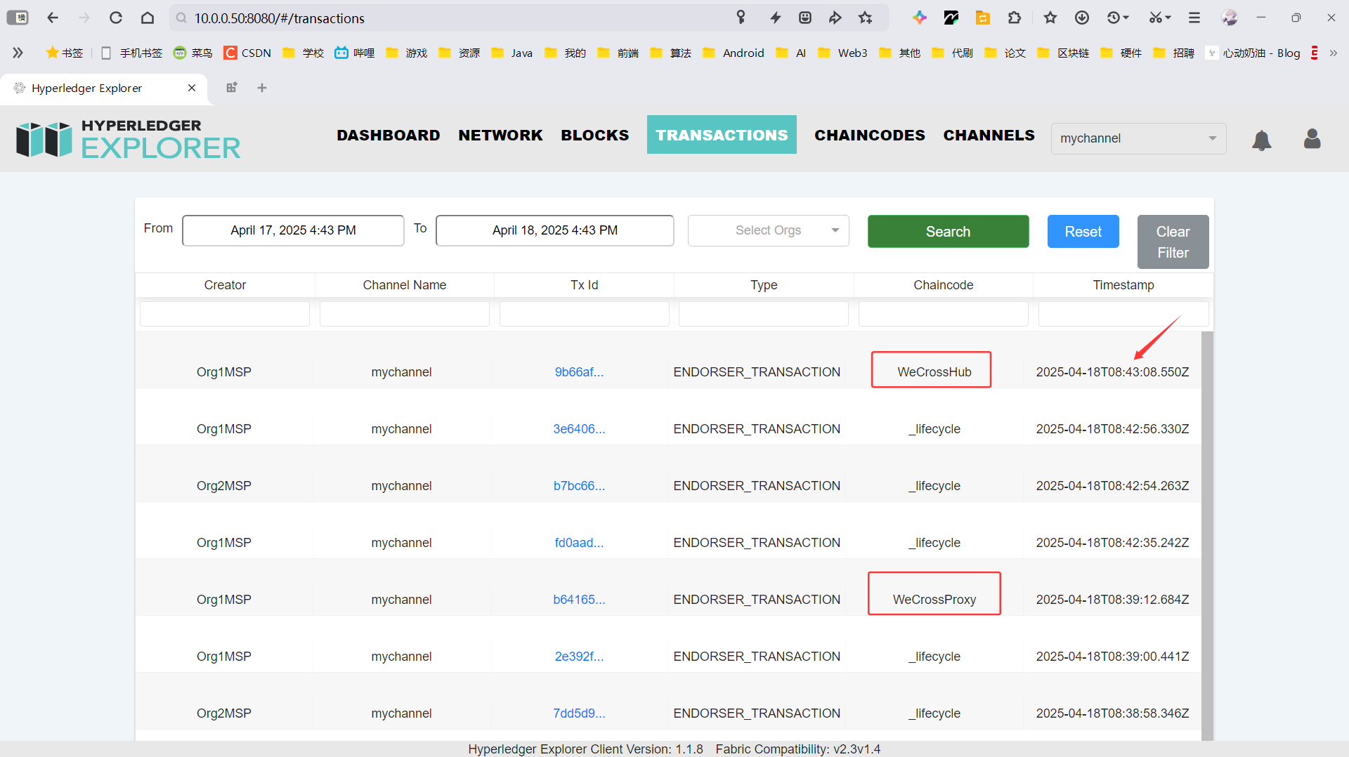Image resolution: width=1349 pixels, height=757 pixels.
Task: Open the user account icon
Action: pos(1312,138)
